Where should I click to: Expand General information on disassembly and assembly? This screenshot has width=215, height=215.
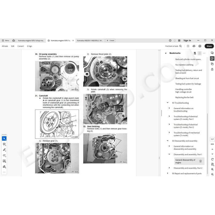tap(169, 146)
